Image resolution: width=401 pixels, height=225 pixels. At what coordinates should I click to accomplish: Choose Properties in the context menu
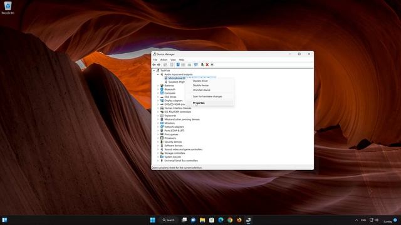click(209, 103)
